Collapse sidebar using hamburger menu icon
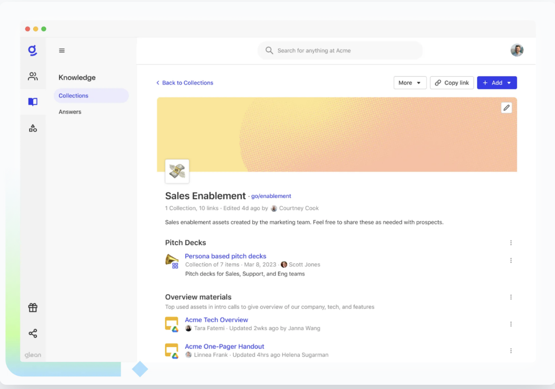The width and height of the screenshot is (555, 389). pyautogui.click(x=62, y=50)
